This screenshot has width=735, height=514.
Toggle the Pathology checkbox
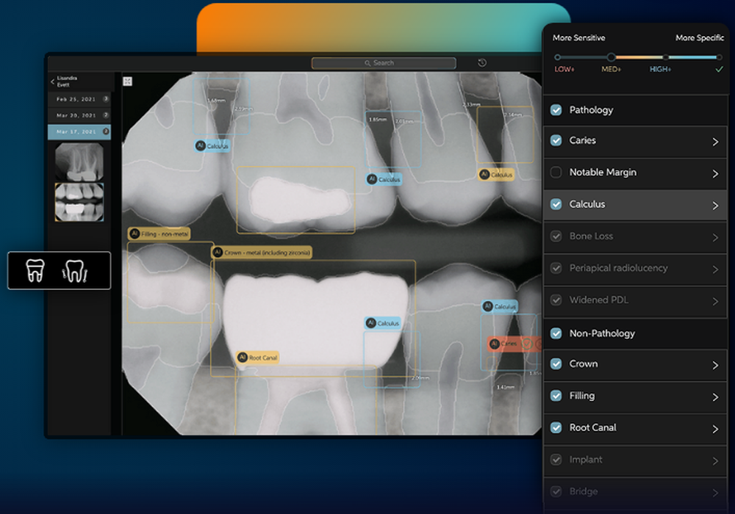tap(556, 110)
